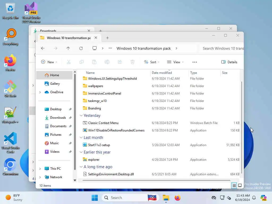272x204 pixels.
Task: Open the Sort dropdown menu
Action: (x=152, y=62)
